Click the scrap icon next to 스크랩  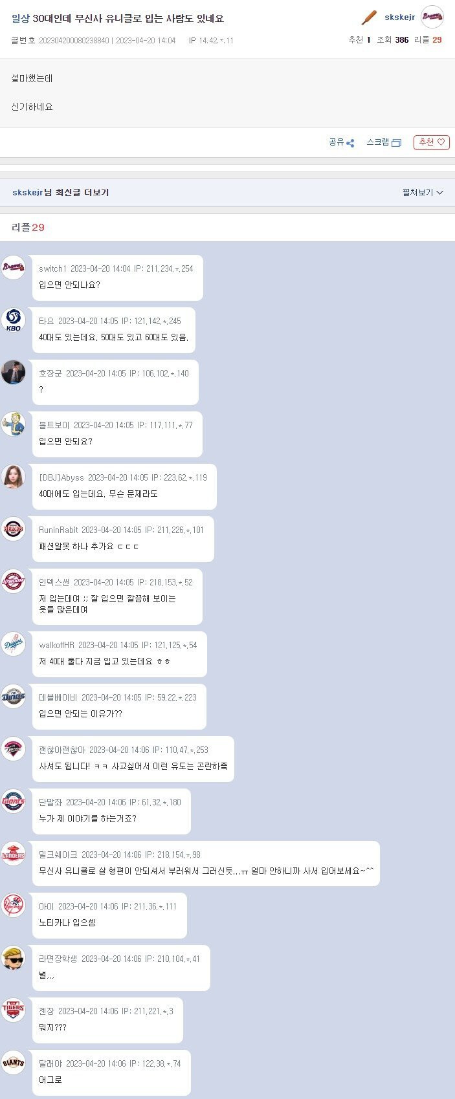397,143
